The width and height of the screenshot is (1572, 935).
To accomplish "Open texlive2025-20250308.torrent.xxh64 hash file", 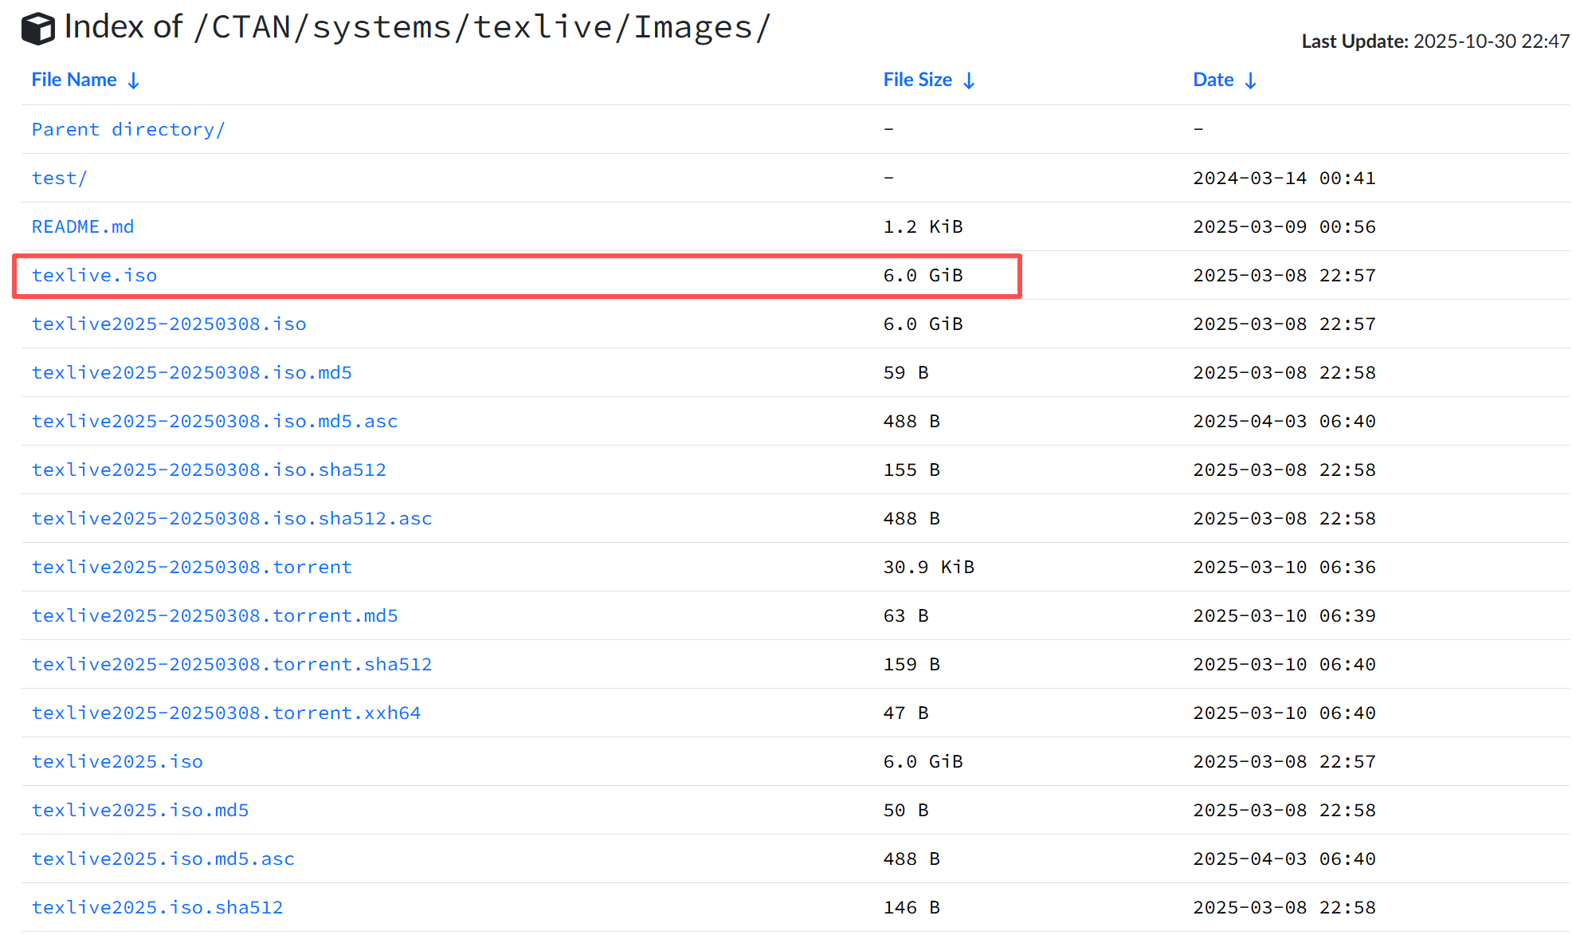I will coord(226,713).
